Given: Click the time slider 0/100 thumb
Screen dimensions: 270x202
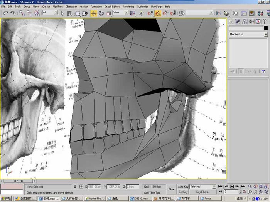Looking at the screenshot, I should [18, 181].
